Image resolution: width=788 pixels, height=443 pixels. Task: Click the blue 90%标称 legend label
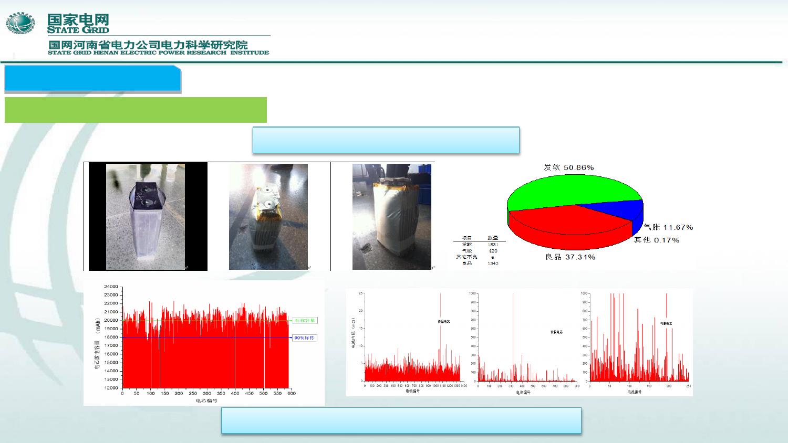(304, 337)
